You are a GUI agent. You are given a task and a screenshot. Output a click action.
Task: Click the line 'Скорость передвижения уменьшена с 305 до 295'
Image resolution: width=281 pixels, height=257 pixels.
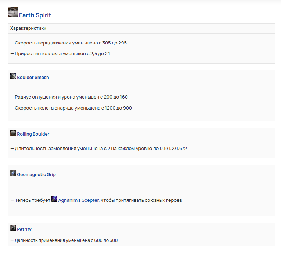pos(69,43)
